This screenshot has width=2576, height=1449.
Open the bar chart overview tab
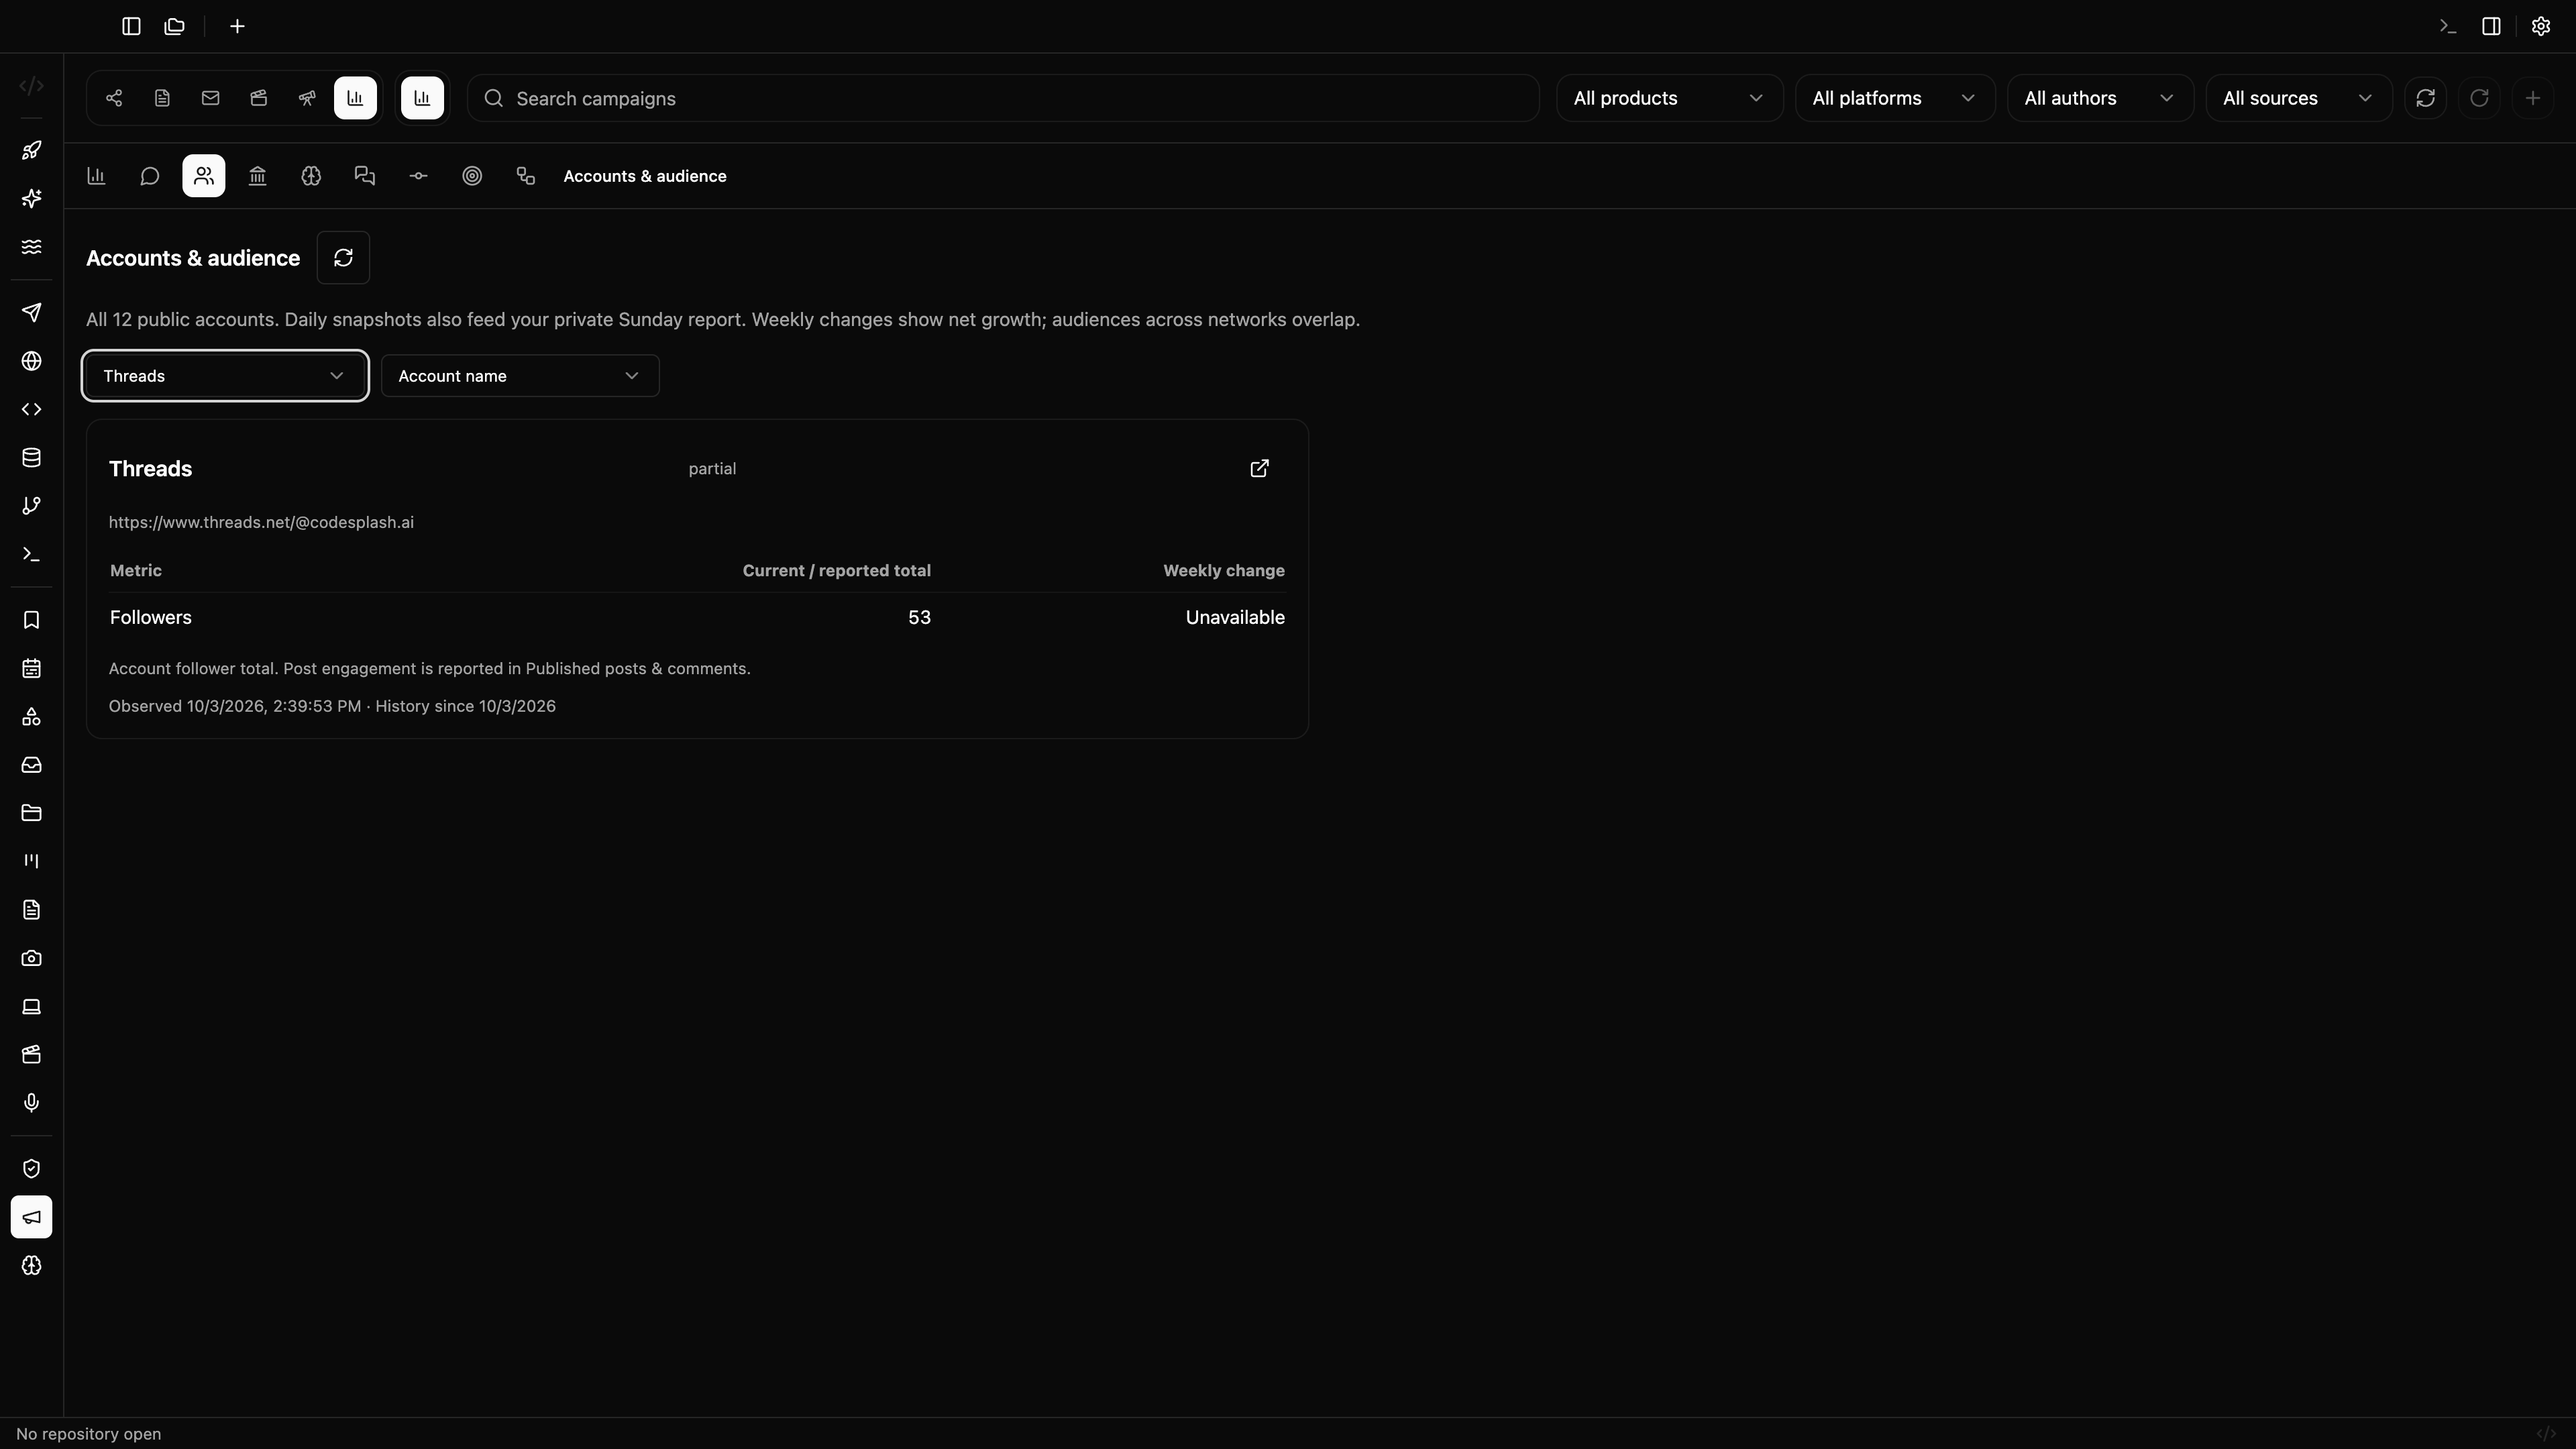click(x=97, y=176)
